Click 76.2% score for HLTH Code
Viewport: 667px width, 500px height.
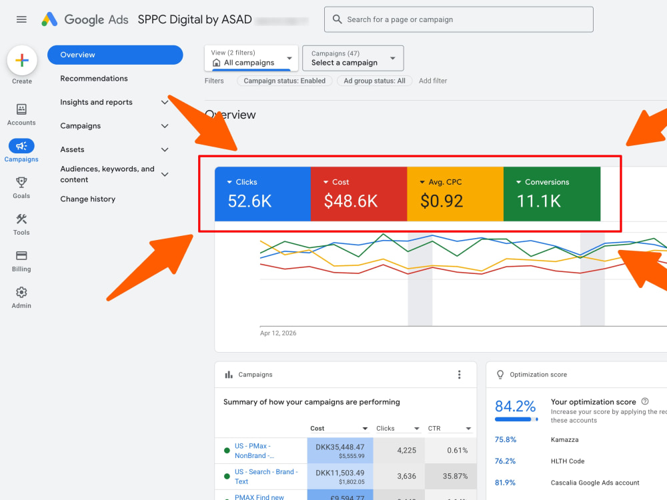pos(505,461)
